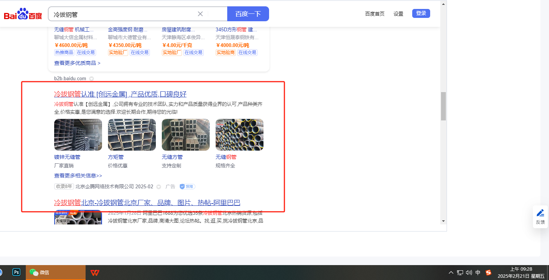Open the 镀锌无缝管 product thumbnail
The width and height of the screenshot is (549, 280).
point(78,135)
